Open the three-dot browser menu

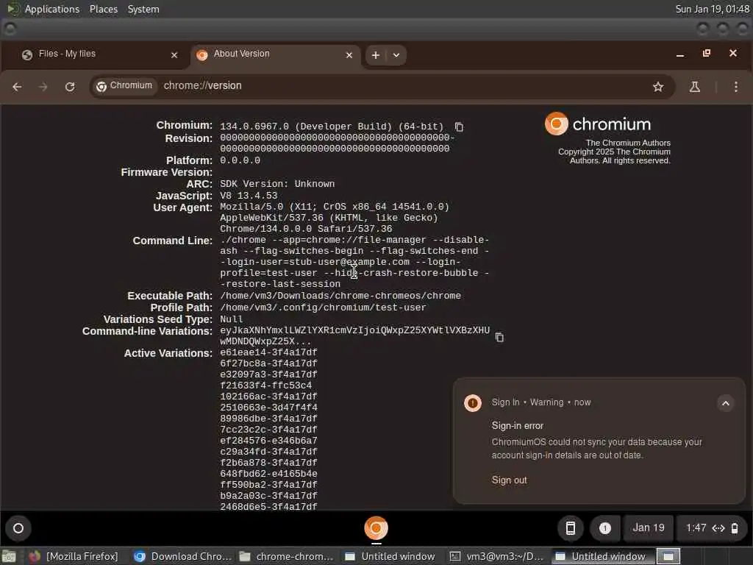tap(735, 87)
